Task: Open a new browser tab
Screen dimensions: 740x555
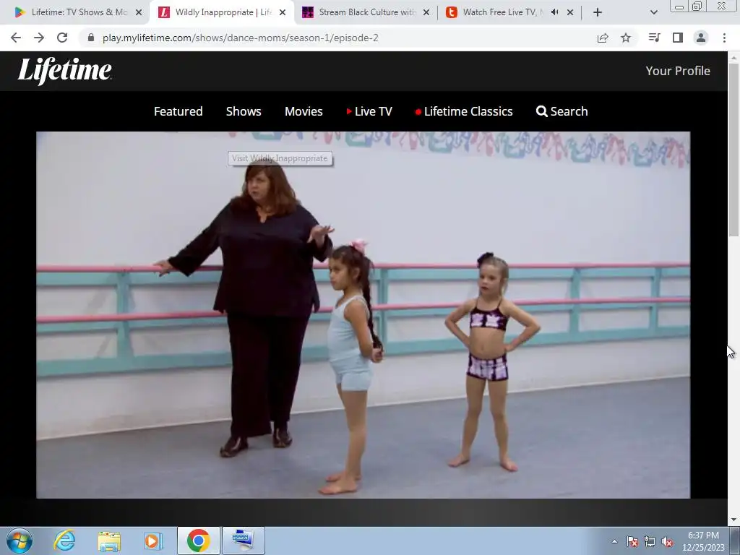Action: 598,13
